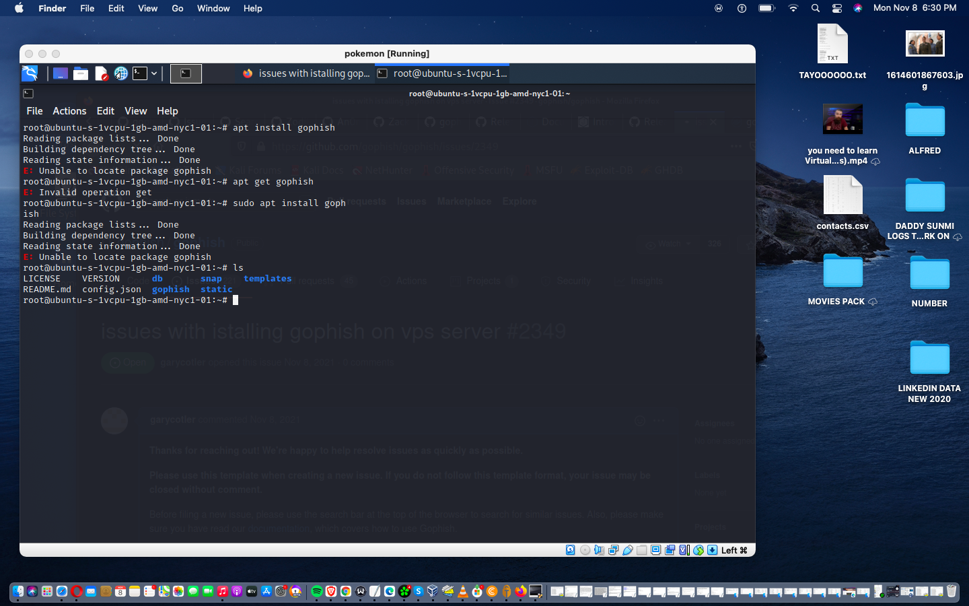Select the ALFRED folder on desktop
969x606 pixels.
[x=925, y=129]
